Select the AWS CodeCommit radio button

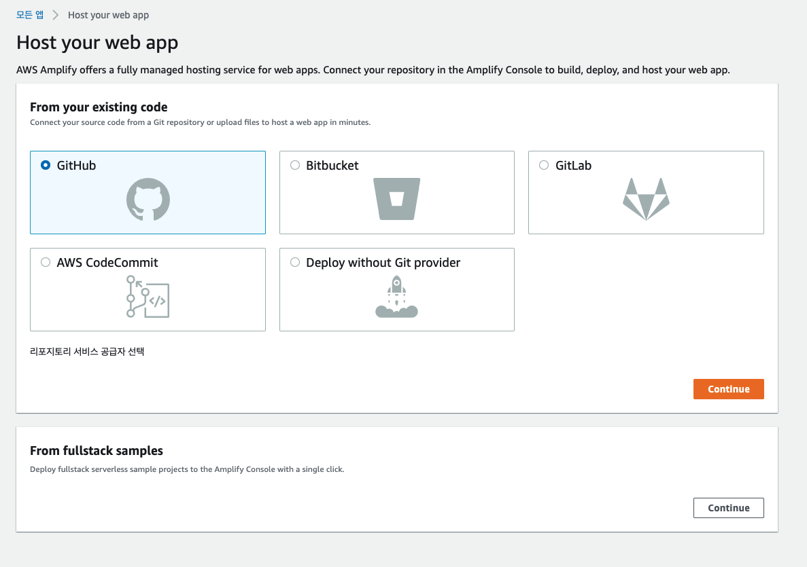[x=46, y=262]
